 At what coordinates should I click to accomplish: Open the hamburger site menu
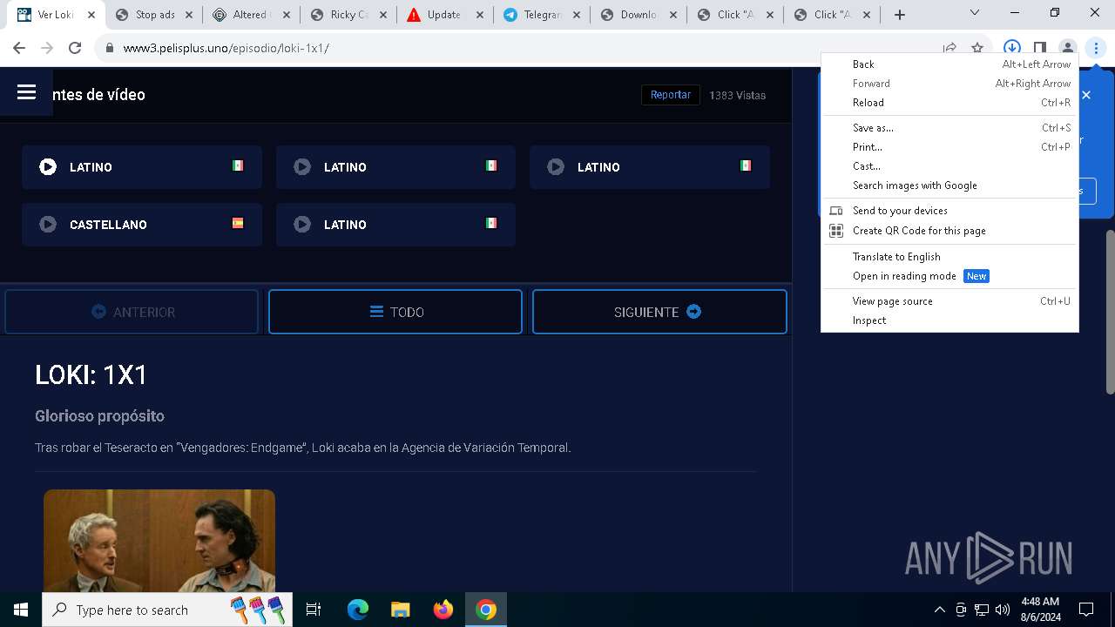pyautogui.click(x=26, y=92)
